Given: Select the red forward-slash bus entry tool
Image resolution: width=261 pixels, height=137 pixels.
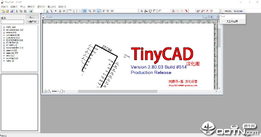Looking at the screenshot, I should [182, 11].
